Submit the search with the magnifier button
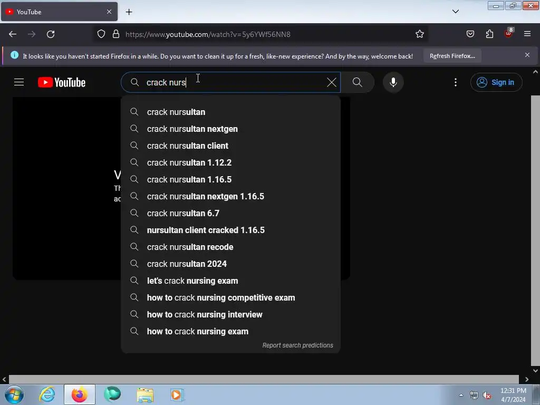 point(358,82)
